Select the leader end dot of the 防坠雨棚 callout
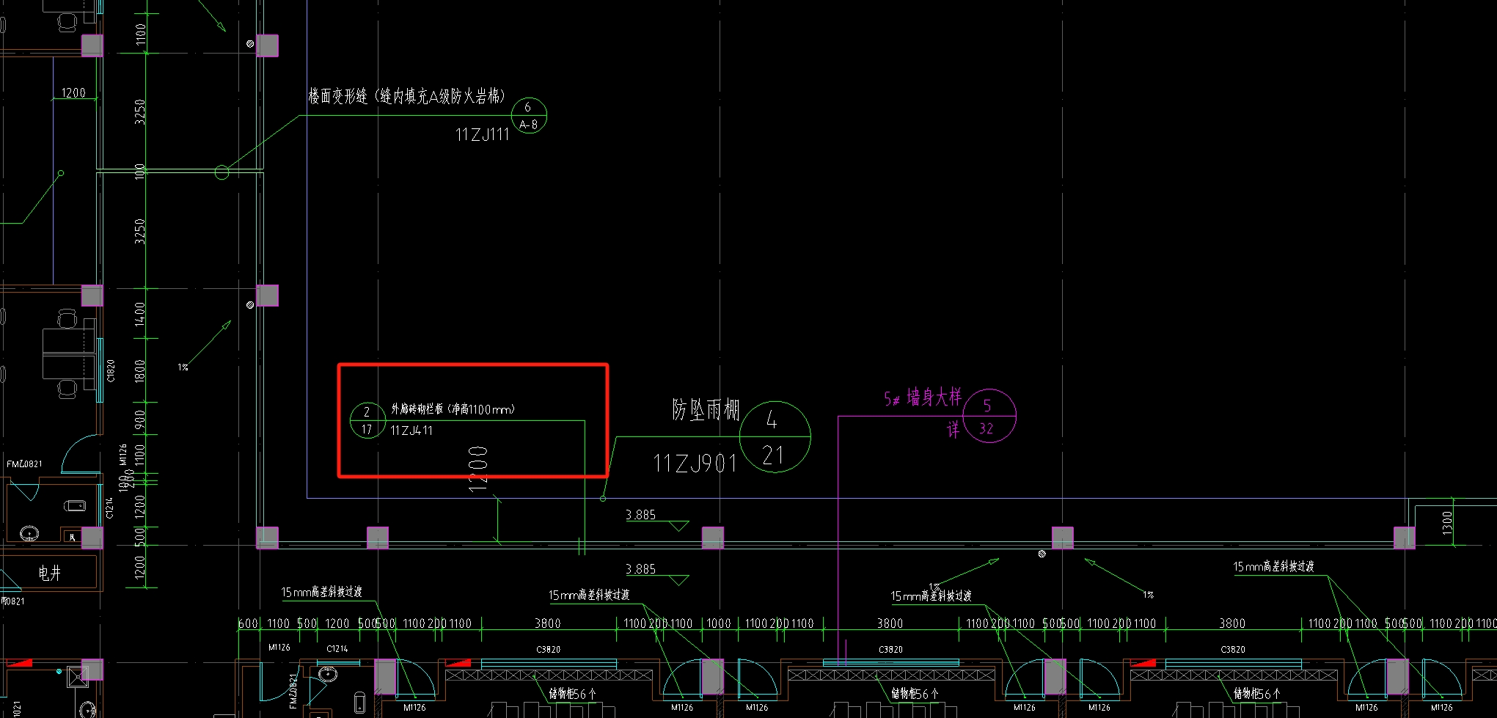Screen dimensions: 1497x718 (x=603, y=499)
